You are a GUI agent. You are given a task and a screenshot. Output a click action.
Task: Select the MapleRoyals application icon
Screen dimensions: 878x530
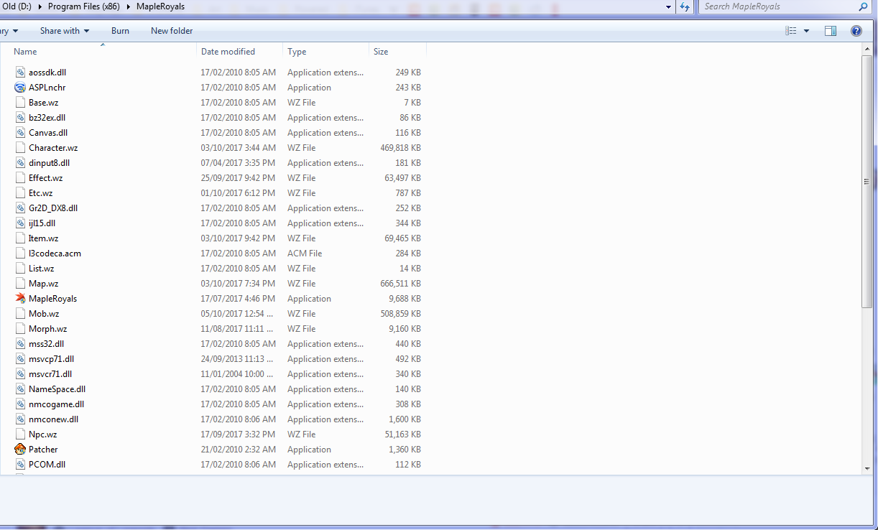click(x=20, y=299)
